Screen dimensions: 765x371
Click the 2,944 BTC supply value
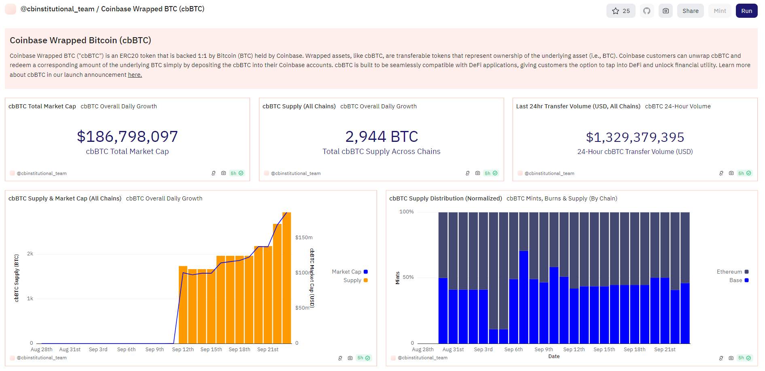pos(381,137)
